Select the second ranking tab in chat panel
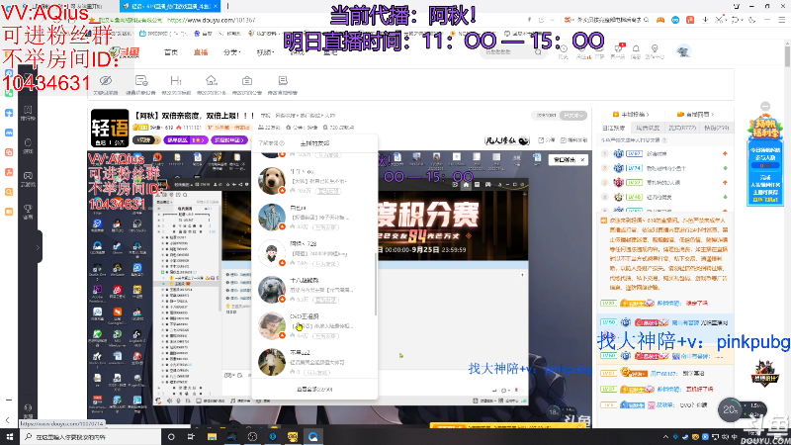This screenshot has width=791, height=445. pos(648,128)
